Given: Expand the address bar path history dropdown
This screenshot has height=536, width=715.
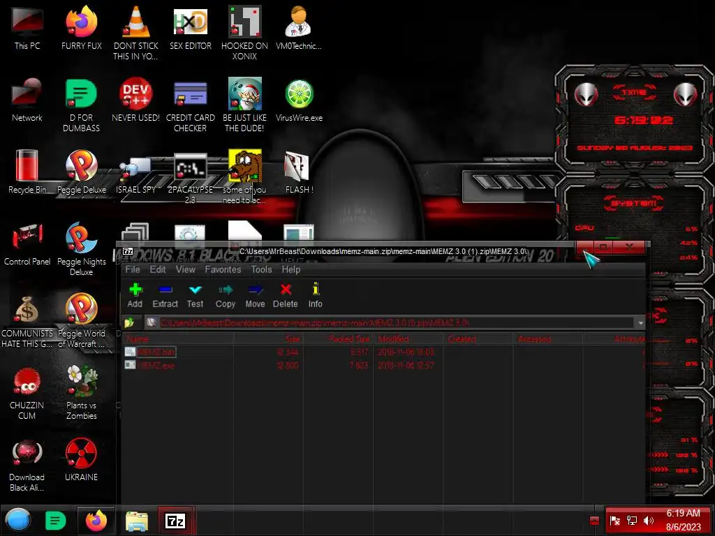Looking at the screenshot, I should (x=640, y=322).
